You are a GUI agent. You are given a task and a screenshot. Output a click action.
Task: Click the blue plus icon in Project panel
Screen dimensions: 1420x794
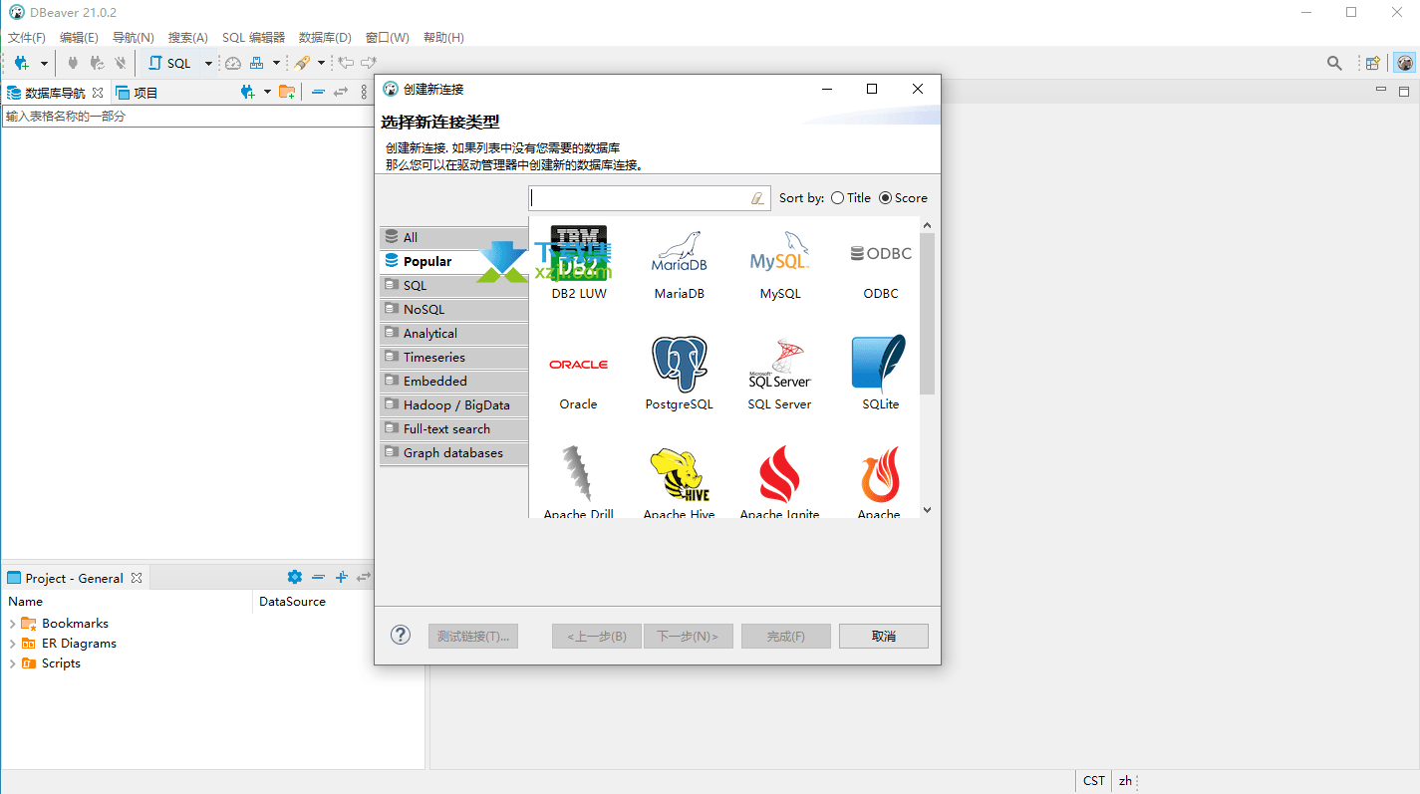341,577
